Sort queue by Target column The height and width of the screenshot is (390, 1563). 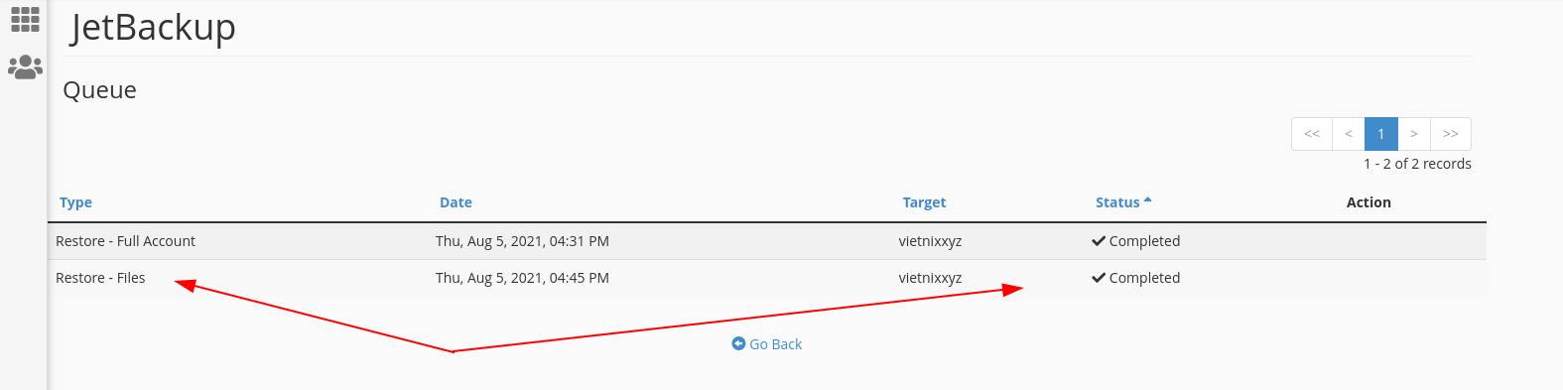tap(924, 202)
